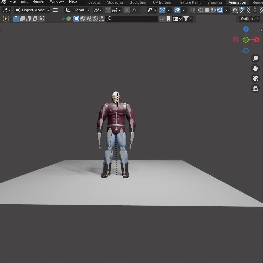263x263 pixels.
Task: Open the gizmo options dropdown arrow
Action: pyautogui.click(x=169, y=10)
